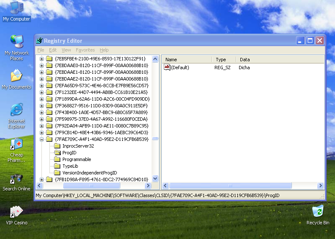The width and height of the screenshot is (335, 239).
Task: Click values pane scroll left arrow
Action: pyautogui.click(x=165, y=185)
